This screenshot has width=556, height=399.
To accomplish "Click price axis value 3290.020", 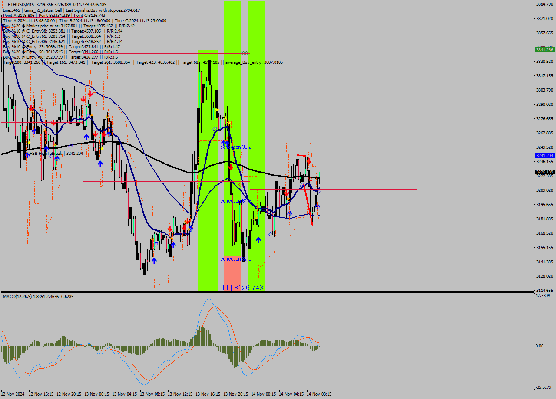I will click(544, 104).
